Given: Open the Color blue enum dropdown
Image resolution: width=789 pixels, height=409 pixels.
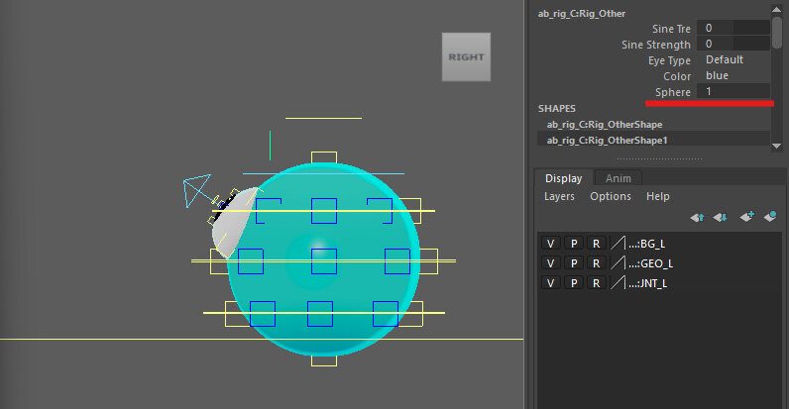Looking at the screenshot, I should pyautogui.click(x=732, y=75).
